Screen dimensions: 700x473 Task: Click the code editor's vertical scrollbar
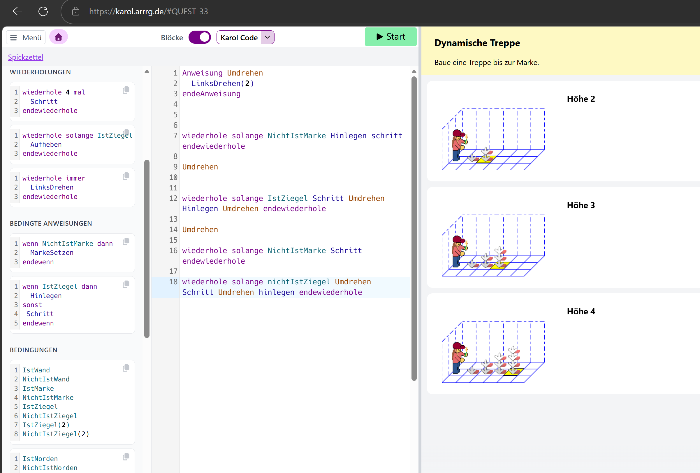click(x=414, y=229)
